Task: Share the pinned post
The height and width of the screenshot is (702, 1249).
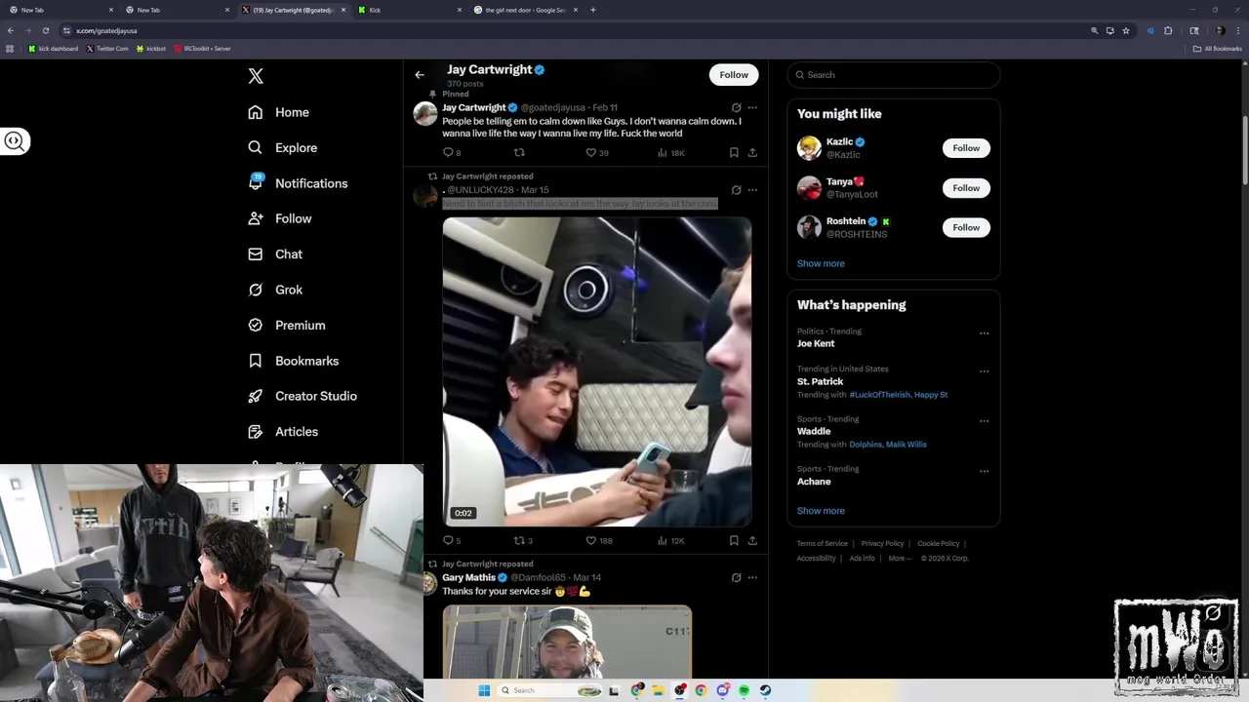Action: click(x=752, y=153)
